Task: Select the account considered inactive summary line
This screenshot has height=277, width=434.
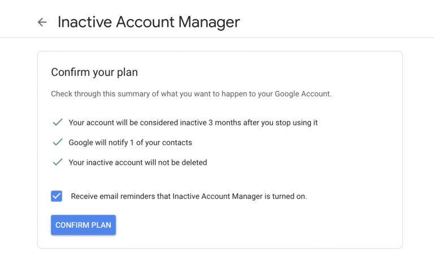Action: click(x=193, y=123)
